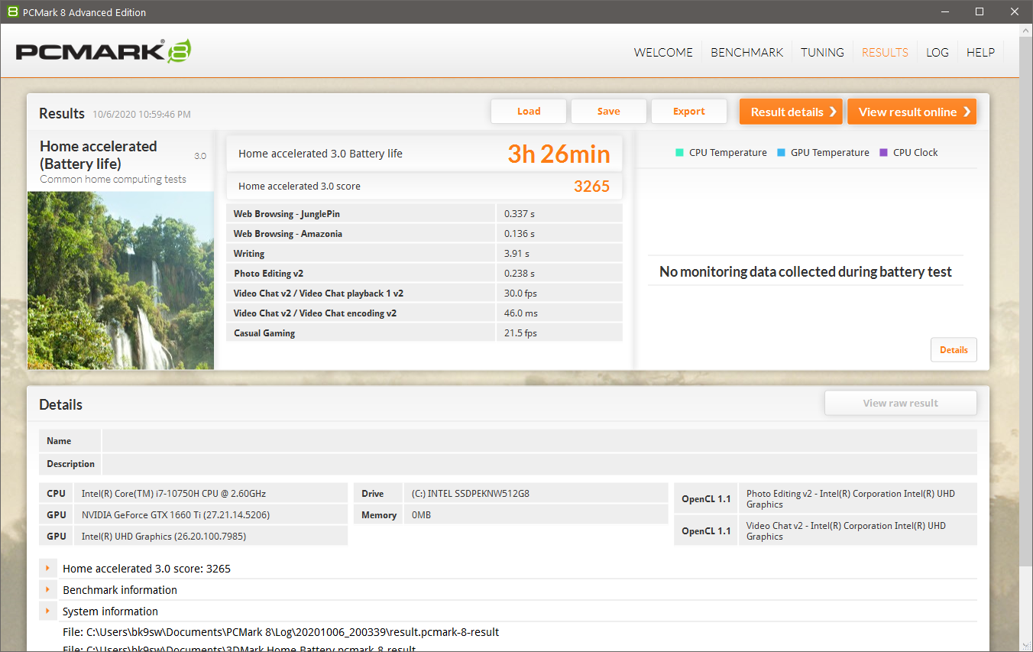This screenshot has width=1033, height=652.
Task: Click the NVIDIA GeForce GTX 1660 Ti entry
Action: click(x=176, y=515)
